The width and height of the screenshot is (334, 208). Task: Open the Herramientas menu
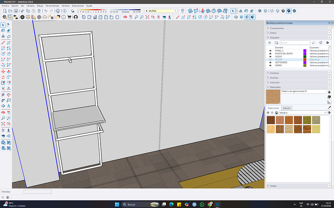pyautogui.click(x=52, y=6)
